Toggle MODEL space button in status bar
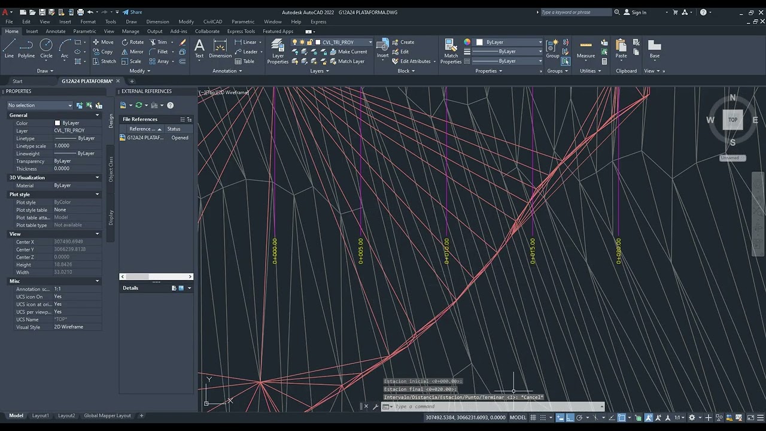Viewport: 766px width, 431px height. (x=518, y=417)
